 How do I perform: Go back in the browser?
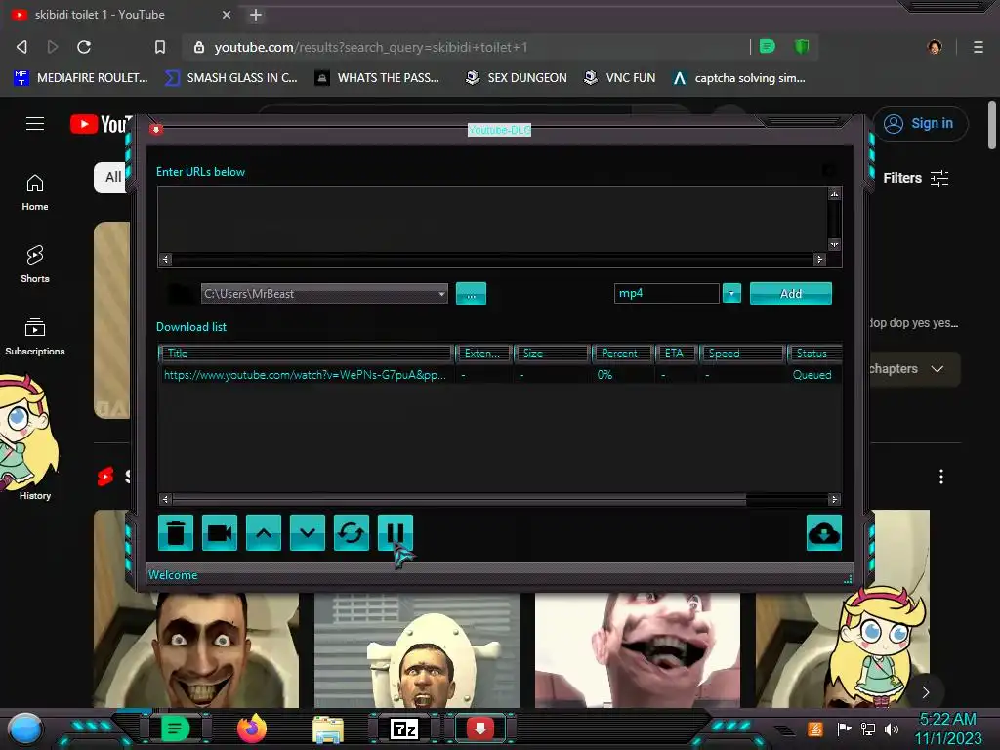[x=21, y=47]
